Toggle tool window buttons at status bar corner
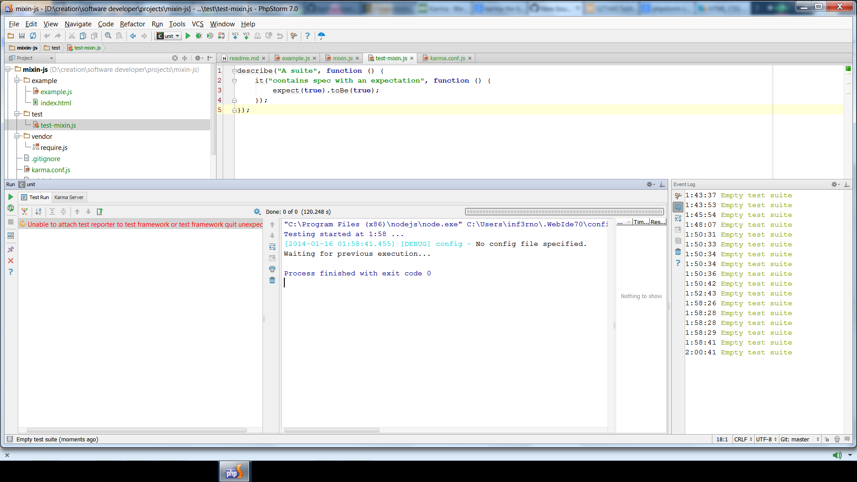The height and width of the screenshot is (482, 857). point(10,439)
